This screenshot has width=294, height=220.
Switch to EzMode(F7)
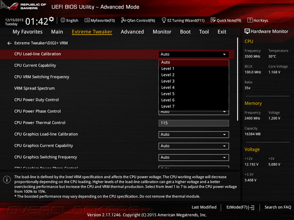[x=241, y=207]
